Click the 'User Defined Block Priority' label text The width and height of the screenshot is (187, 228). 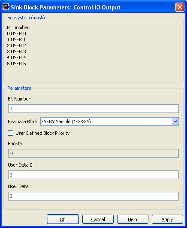(42, 133)
